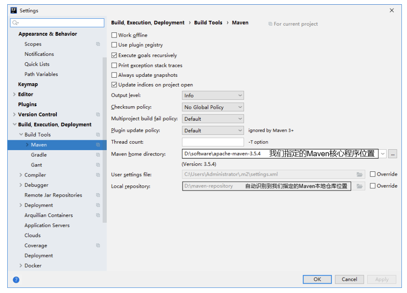The image size is (407, 293).
Task: Check Override for User settings file
Action: (x=372, y=174)
